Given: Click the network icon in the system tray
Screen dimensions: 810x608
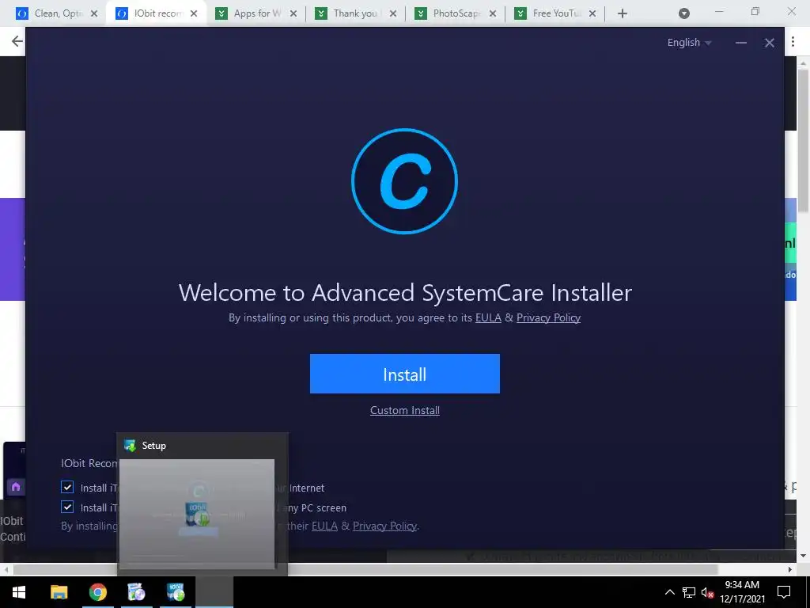Looking at the screenshot, I should click(x=689, y=592).
